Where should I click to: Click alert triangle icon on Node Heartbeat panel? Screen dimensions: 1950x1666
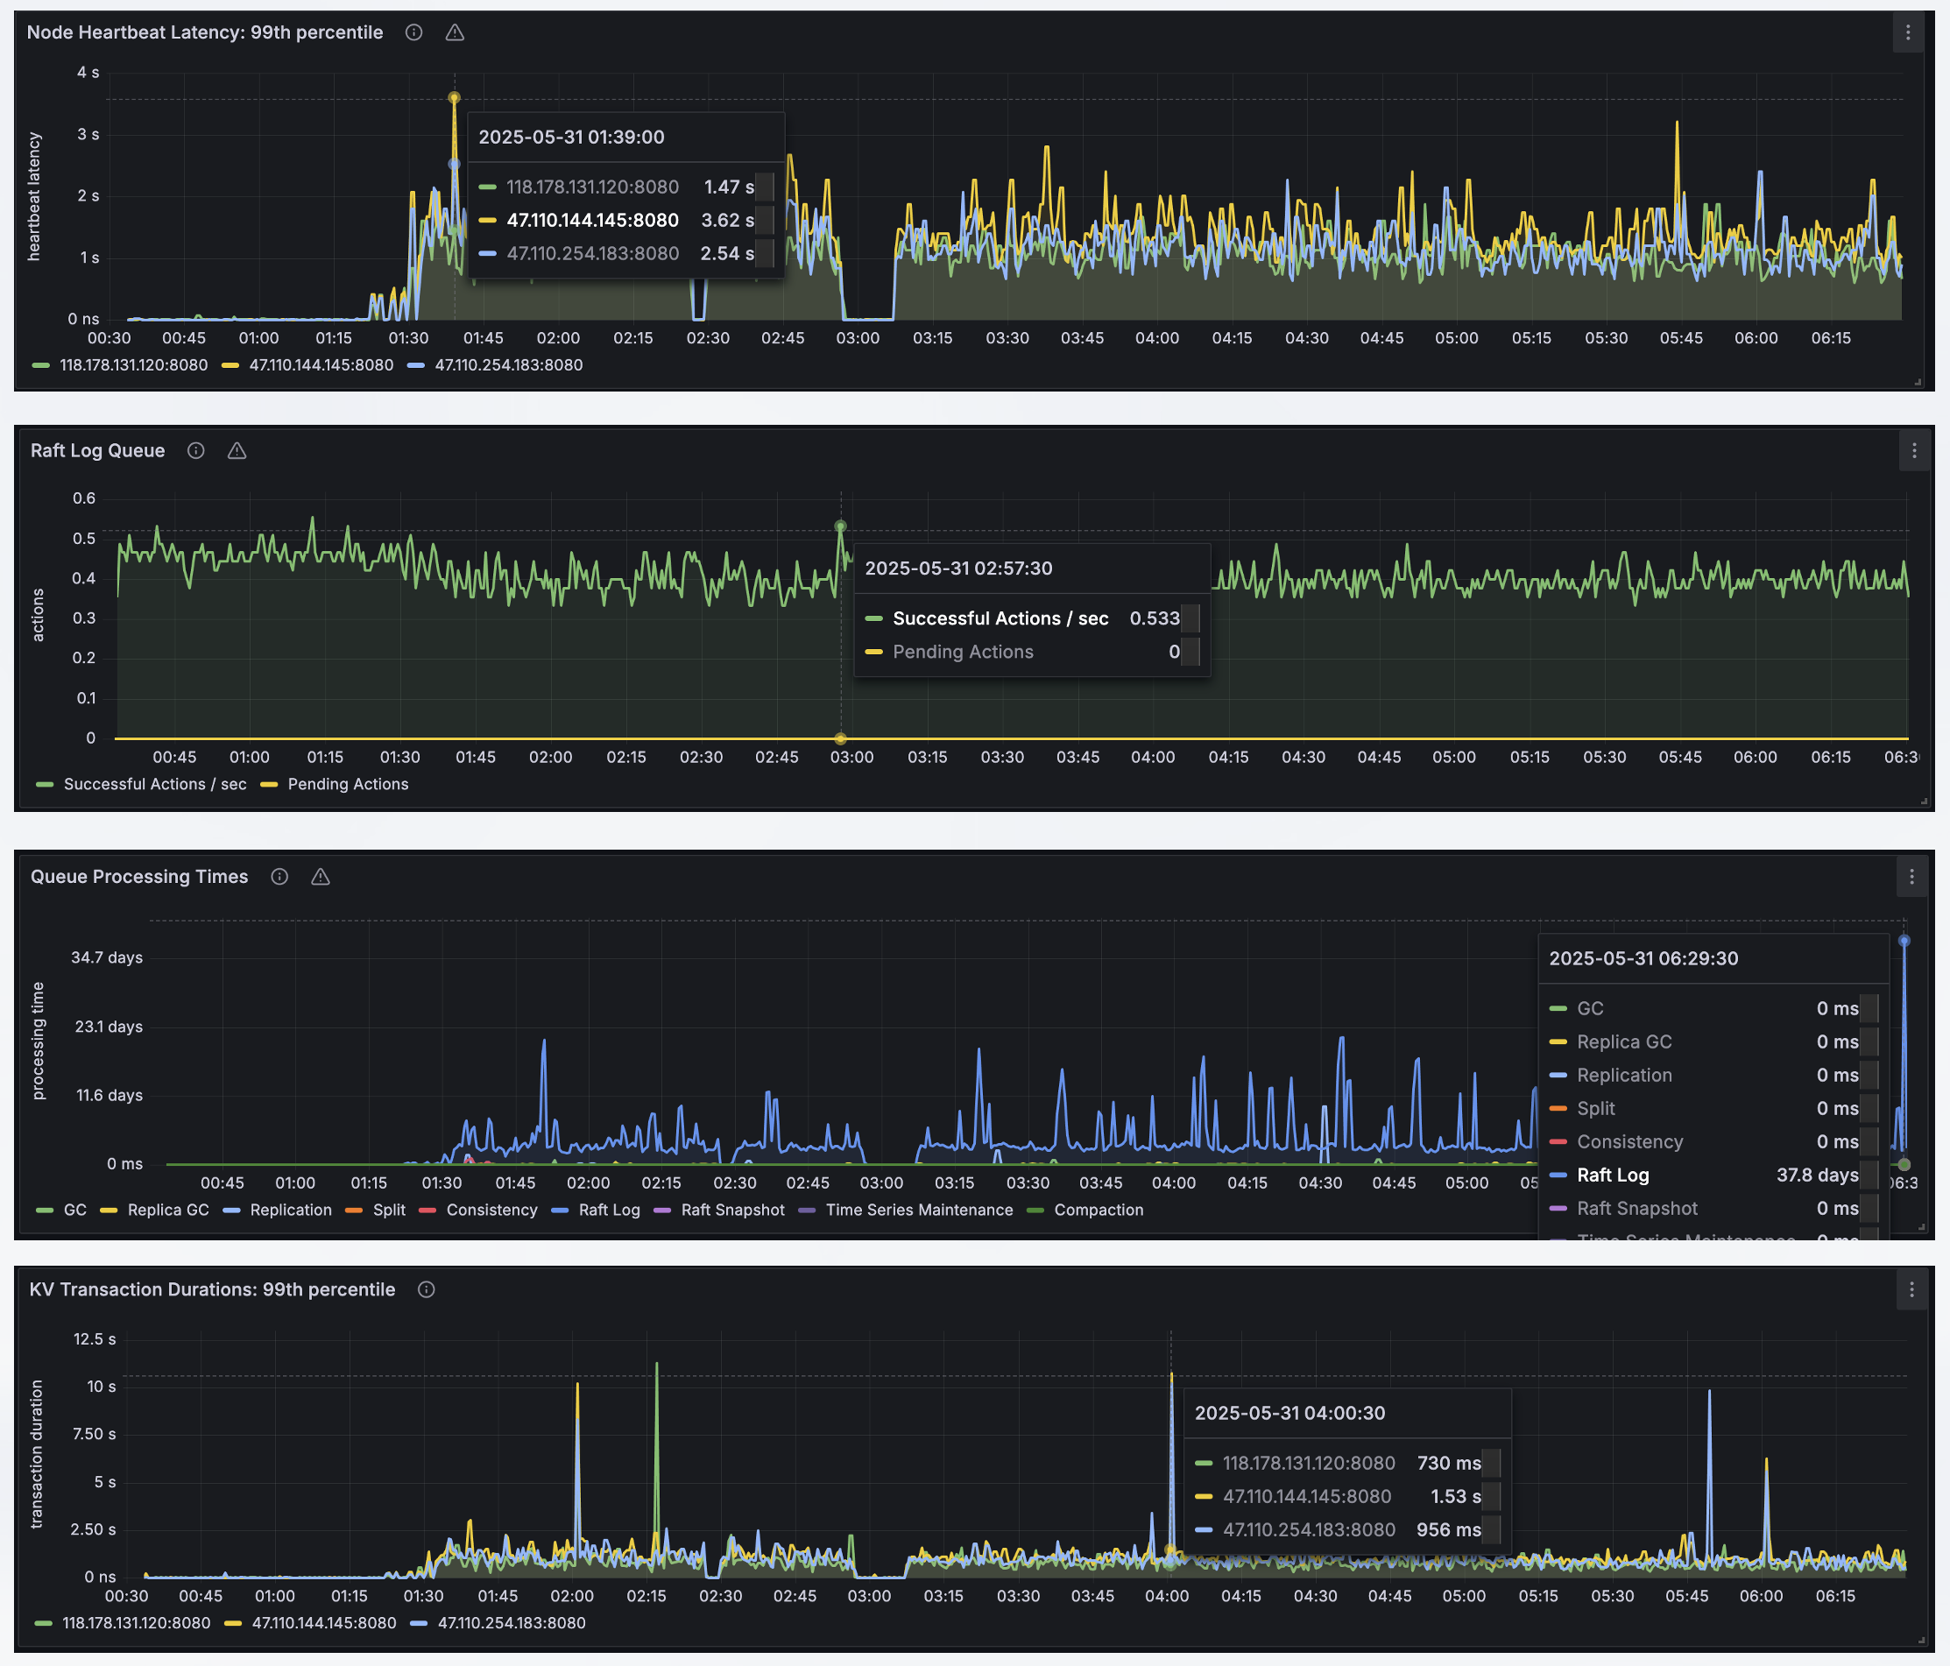click(455, 33)
